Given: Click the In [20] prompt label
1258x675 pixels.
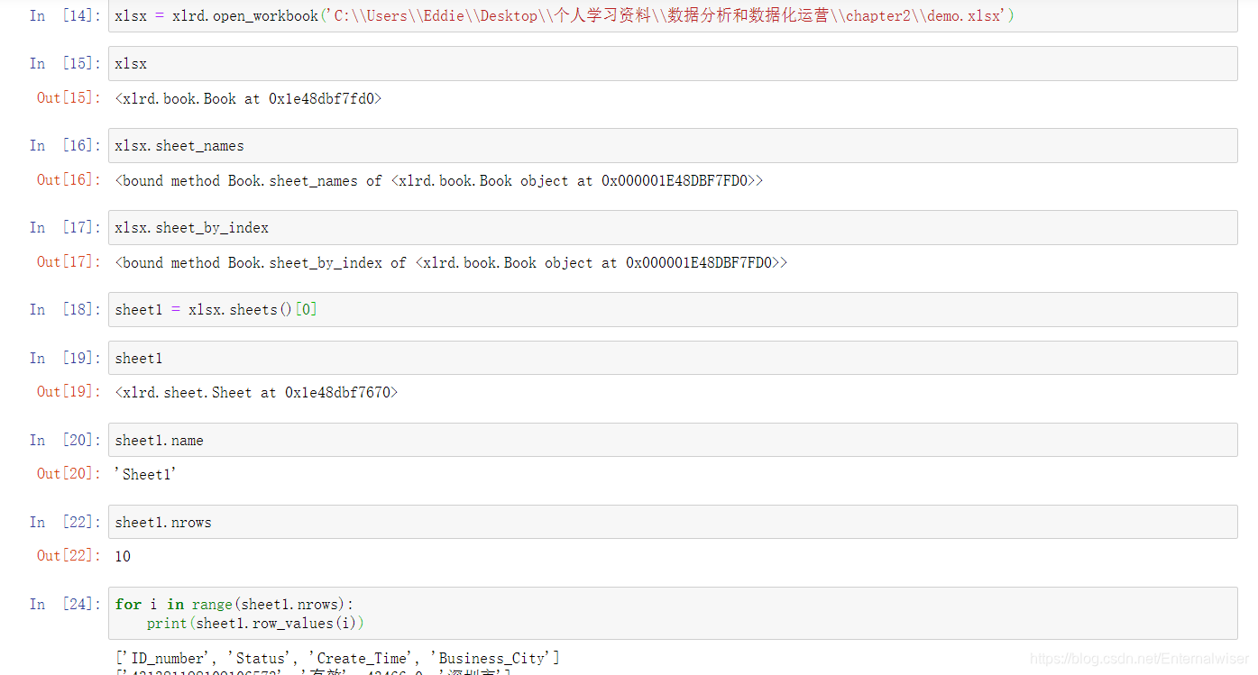Looking at the screenshot, I should click(65, 440).
